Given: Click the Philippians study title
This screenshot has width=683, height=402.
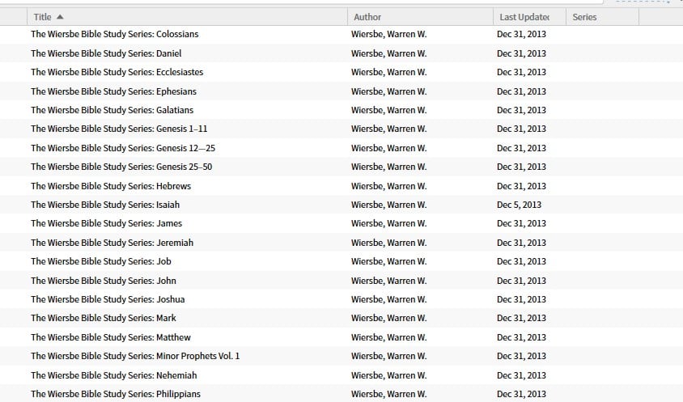Looking at the screenshot, I should tap(116, 394).
